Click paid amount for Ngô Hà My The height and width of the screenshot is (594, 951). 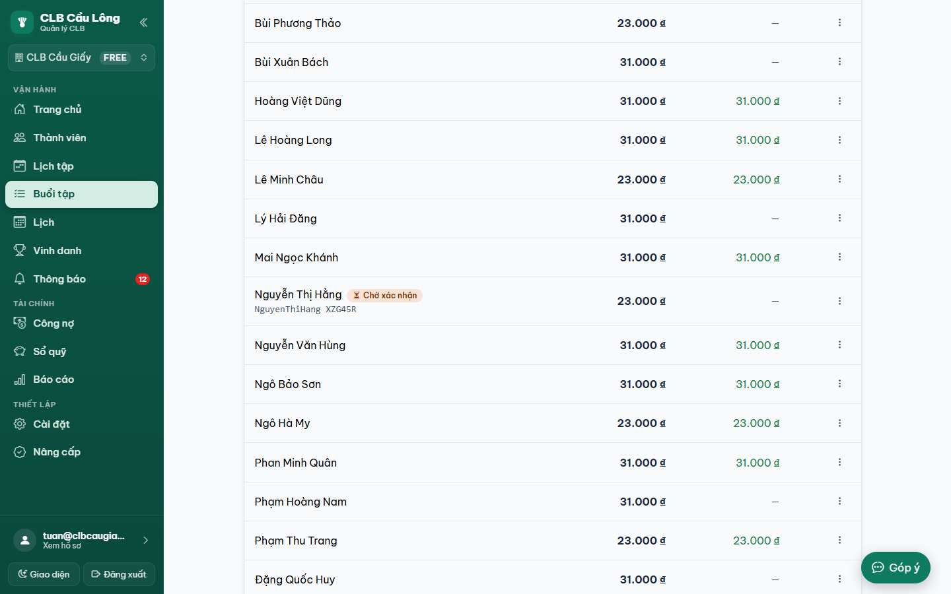(x=756, y=423)
